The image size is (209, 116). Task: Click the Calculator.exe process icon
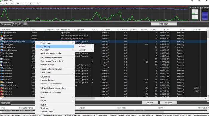(x=1, y=47)
